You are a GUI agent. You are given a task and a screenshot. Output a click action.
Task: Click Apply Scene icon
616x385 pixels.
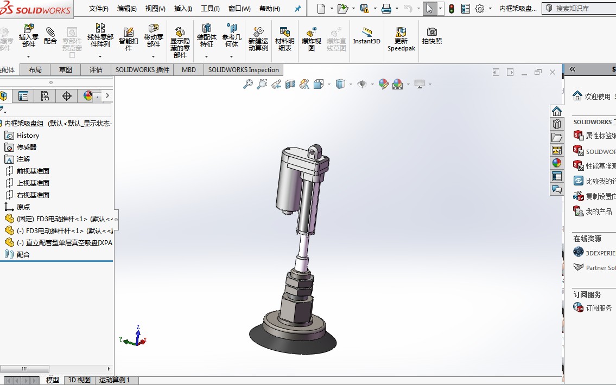[398, 84]
